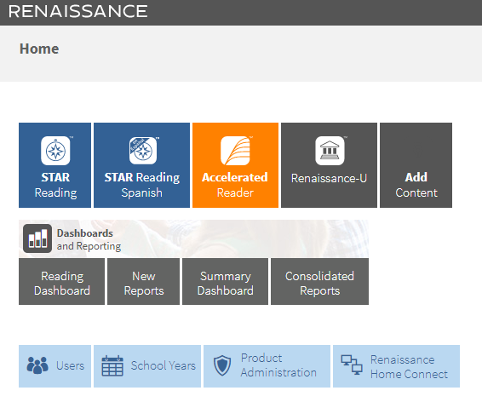Screen dimensions: 482x402
Task: Click the School Years label text
Action: [x=164, y=365]
